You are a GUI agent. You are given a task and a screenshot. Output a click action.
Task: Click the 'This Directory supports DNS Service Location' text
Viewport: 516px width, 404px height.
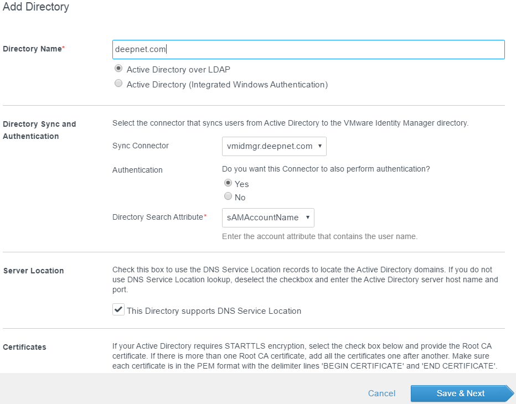214,311
